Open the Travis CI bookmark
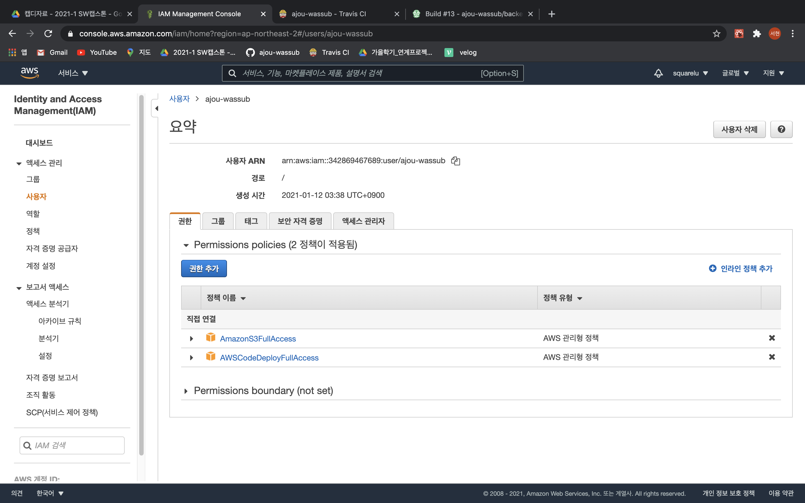The width and height of the screenshot is (805, 503). (329, 53)
